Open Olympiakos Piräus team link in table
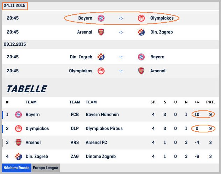The image size is (221, 174). tap(104, 128)
